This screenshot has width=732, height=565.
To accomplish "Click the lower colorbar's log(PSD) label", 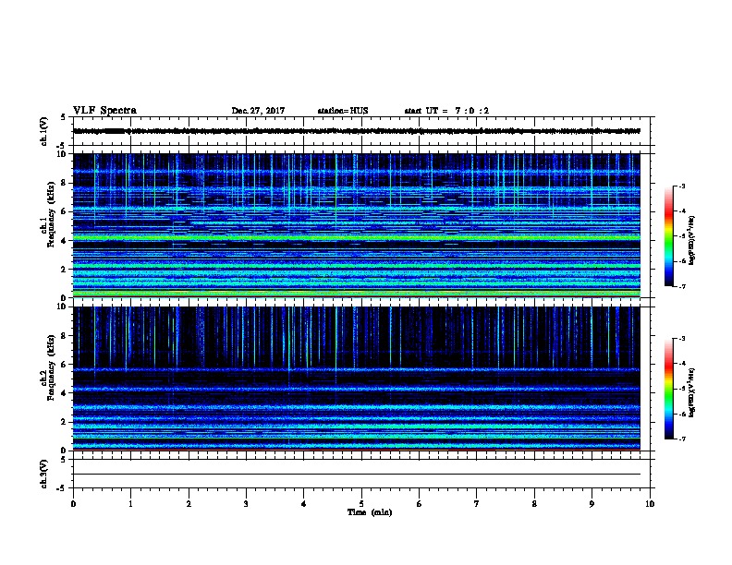I will pos(691,393).
